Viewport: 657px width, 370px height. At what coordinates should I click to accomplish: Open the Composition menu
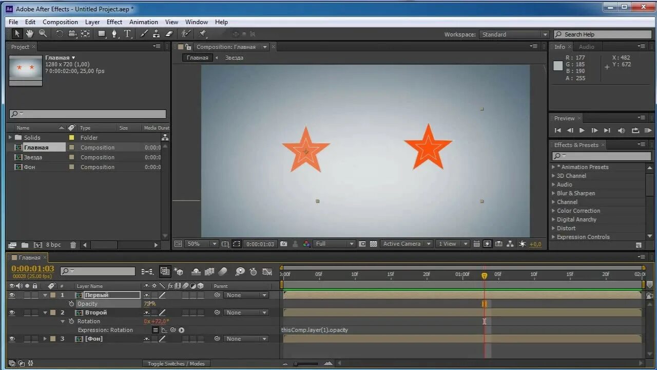(x=60, y=22)
